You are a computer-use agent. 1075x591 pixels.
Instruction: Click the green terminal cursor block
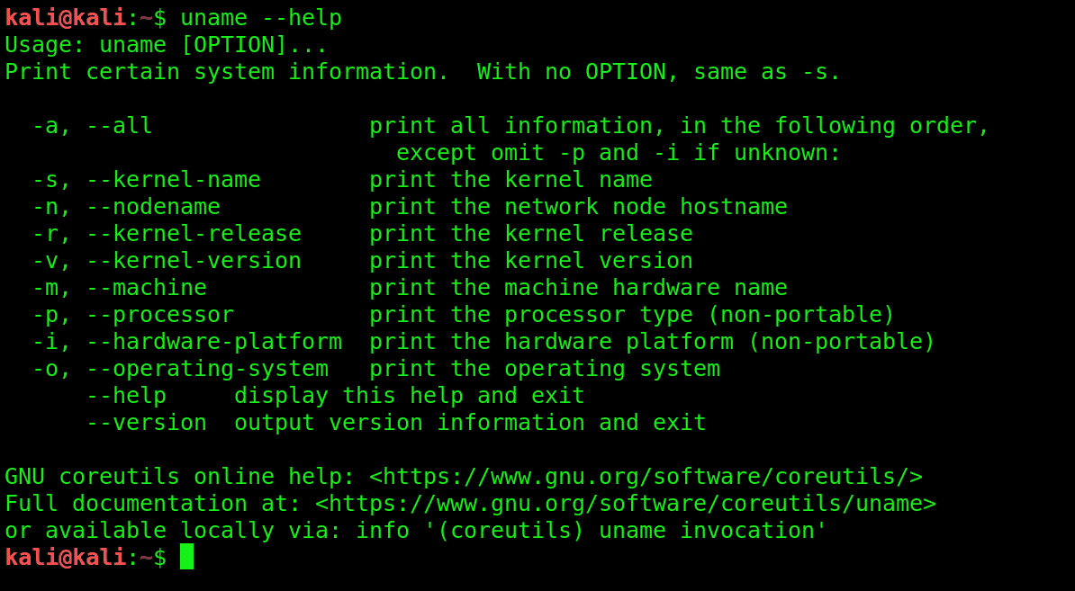186,557
